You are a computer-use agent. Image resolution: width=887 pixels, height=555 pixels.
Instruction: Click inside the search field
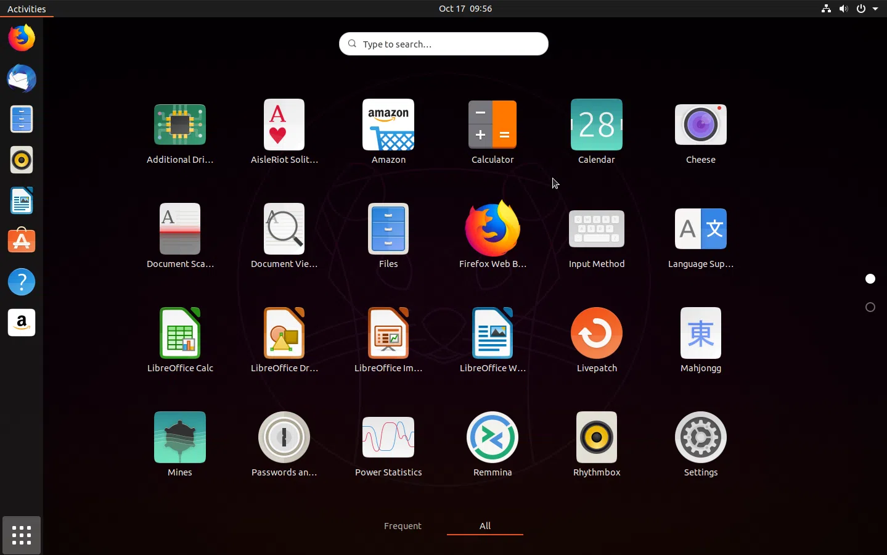click(443, 44)
